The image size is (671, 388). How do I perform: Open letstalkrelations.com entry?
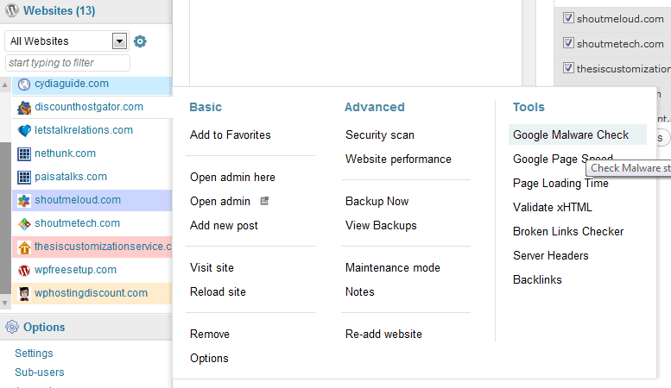coord(84,130)
